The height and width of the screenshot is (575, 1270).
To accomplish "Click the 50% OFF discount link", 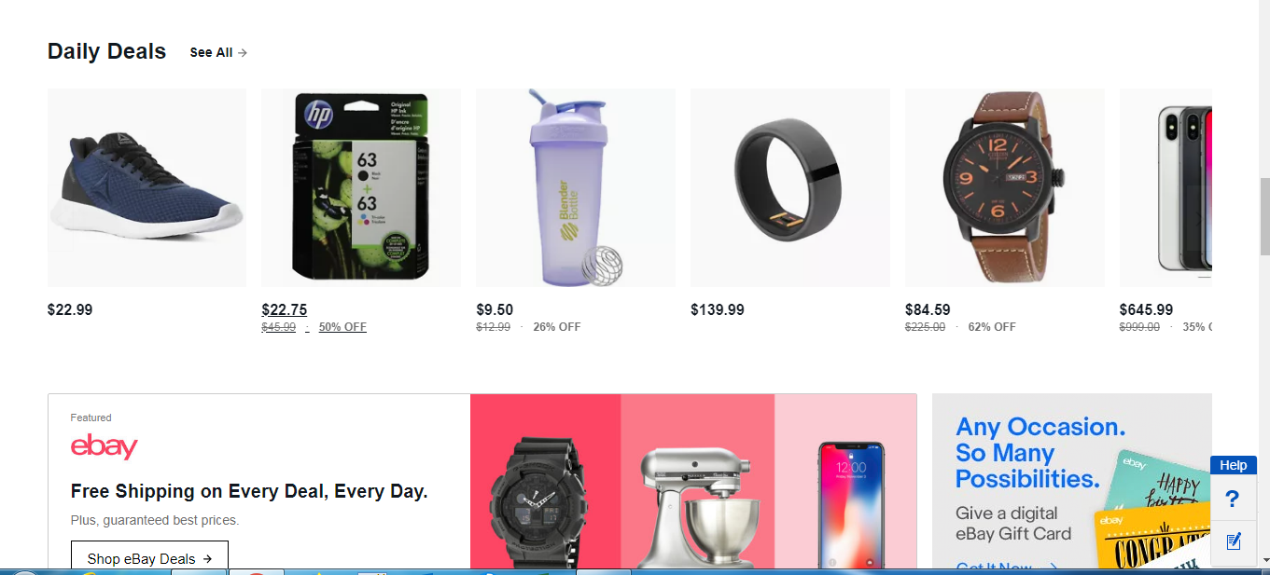I will 342,327.
